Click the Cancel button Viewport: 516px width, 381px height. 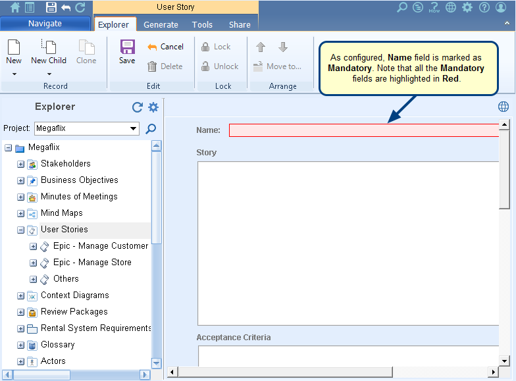tap(166, 47)
